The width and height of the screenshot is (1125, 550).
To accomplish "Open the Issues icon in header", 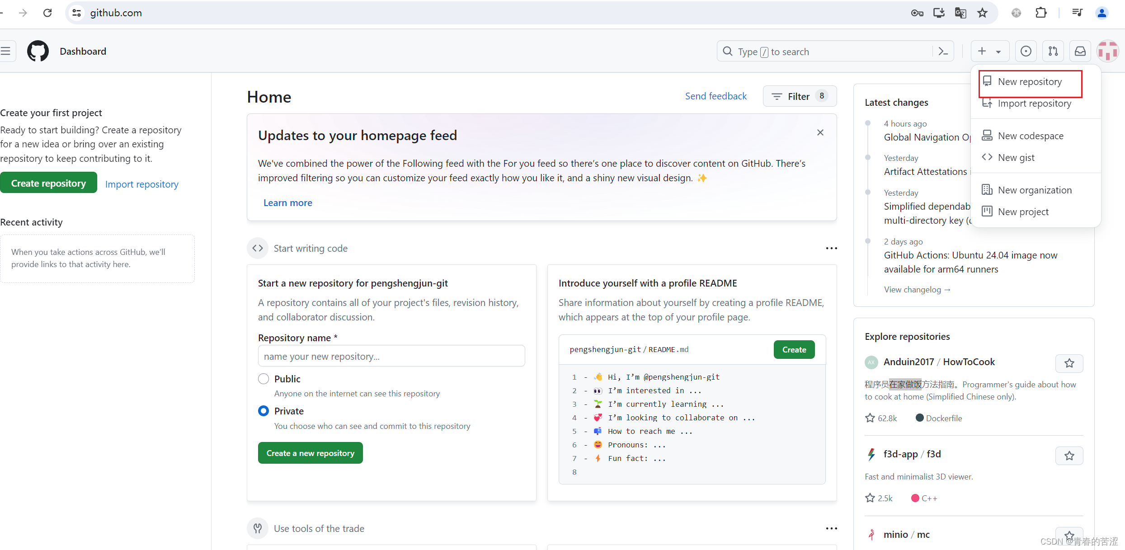I will (x=1026, y=52).
